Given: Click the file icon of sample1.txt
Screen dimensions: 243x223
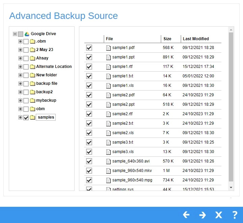Looking at the screenshot, I should tap(108, 76).
